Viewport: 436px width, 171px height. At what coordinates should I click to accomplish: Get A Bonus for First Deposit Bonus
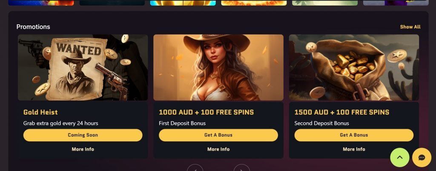pyautogui.click(x=218, y=135)
